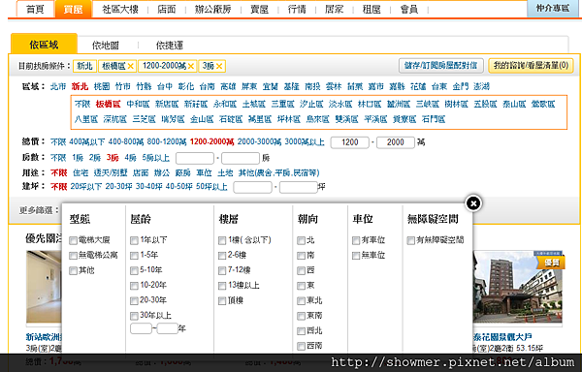Go to the 會員 menu item
Viewport: 582px width, 372px height.
[409, 10]
